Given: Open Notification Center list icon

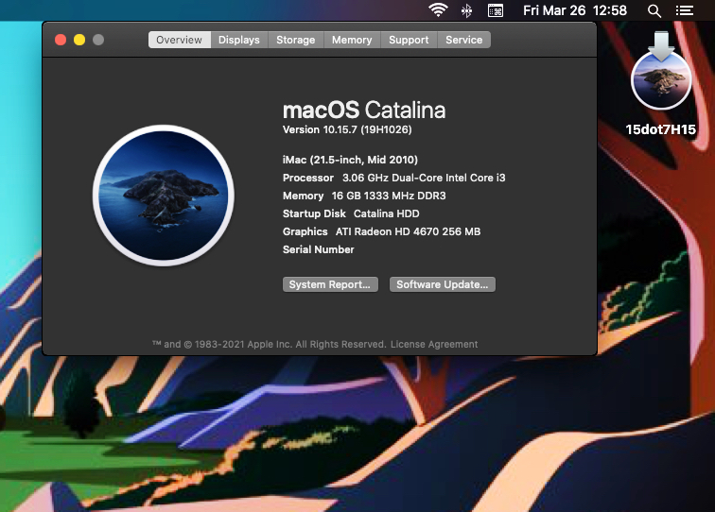Looking at the screenshot, I should tap(685, 10).
